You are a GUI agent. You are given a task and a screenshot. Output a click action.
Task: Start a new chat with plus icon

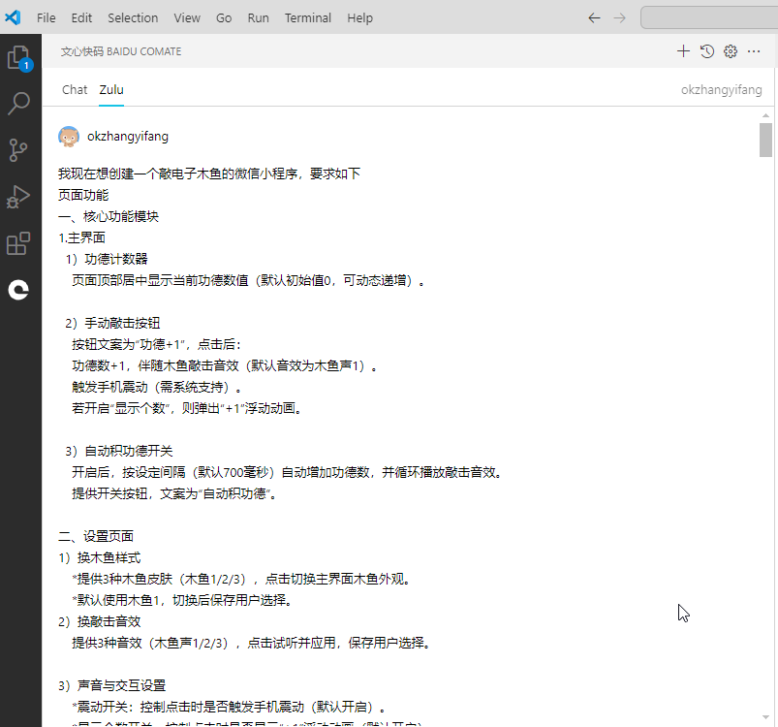683,51
